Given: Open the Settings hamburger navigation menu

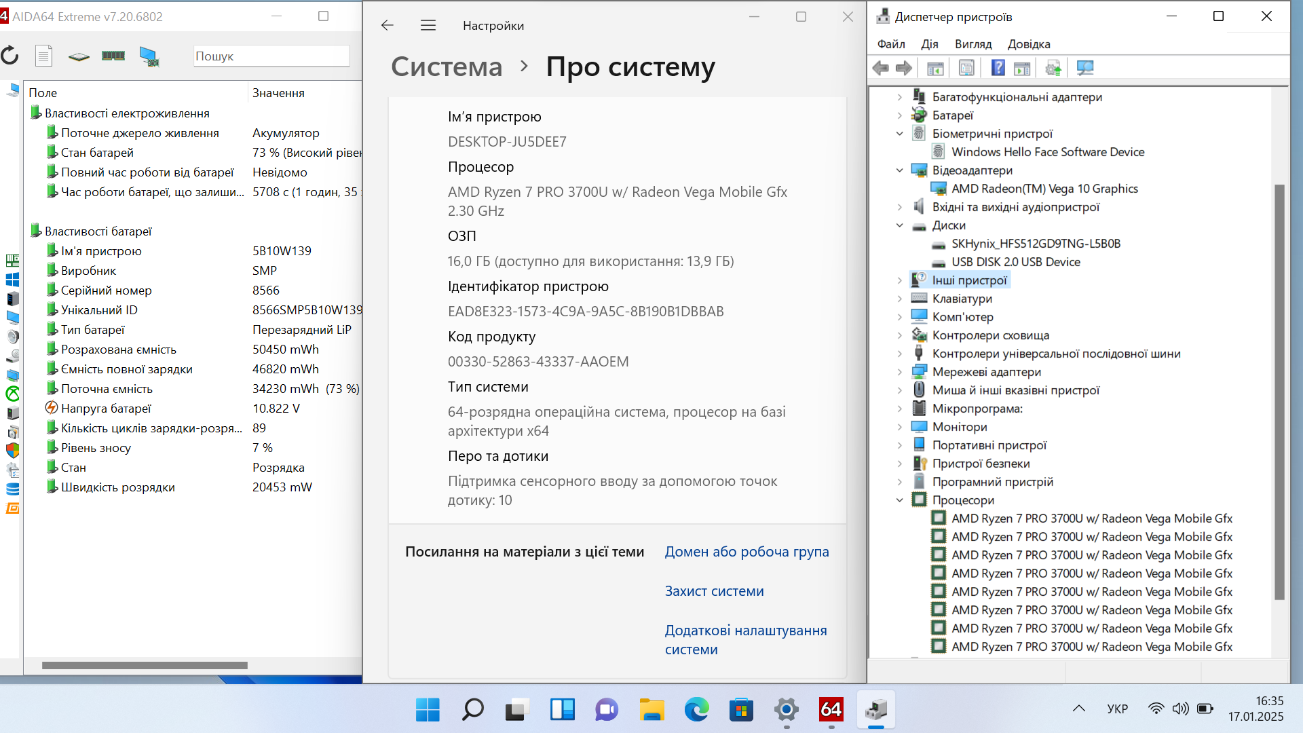Looking at the screenshot, I should point(428,25).
